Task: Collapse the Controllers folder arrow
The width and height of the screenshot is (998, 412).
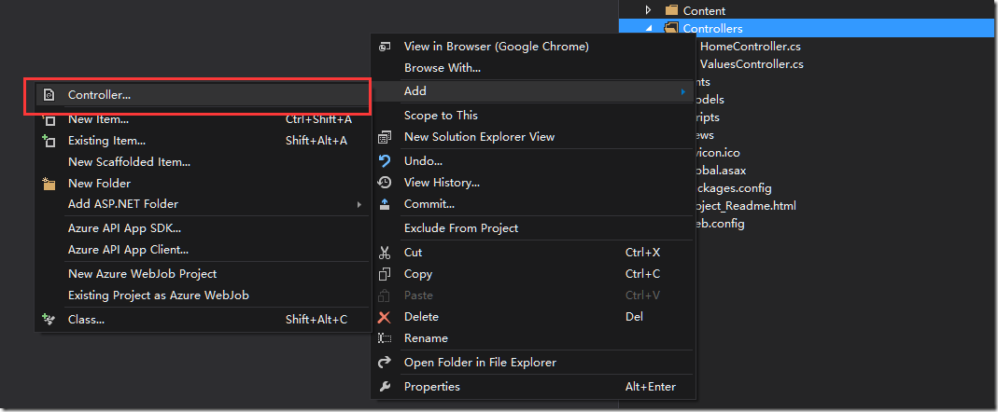Action: tap(648, 29)
